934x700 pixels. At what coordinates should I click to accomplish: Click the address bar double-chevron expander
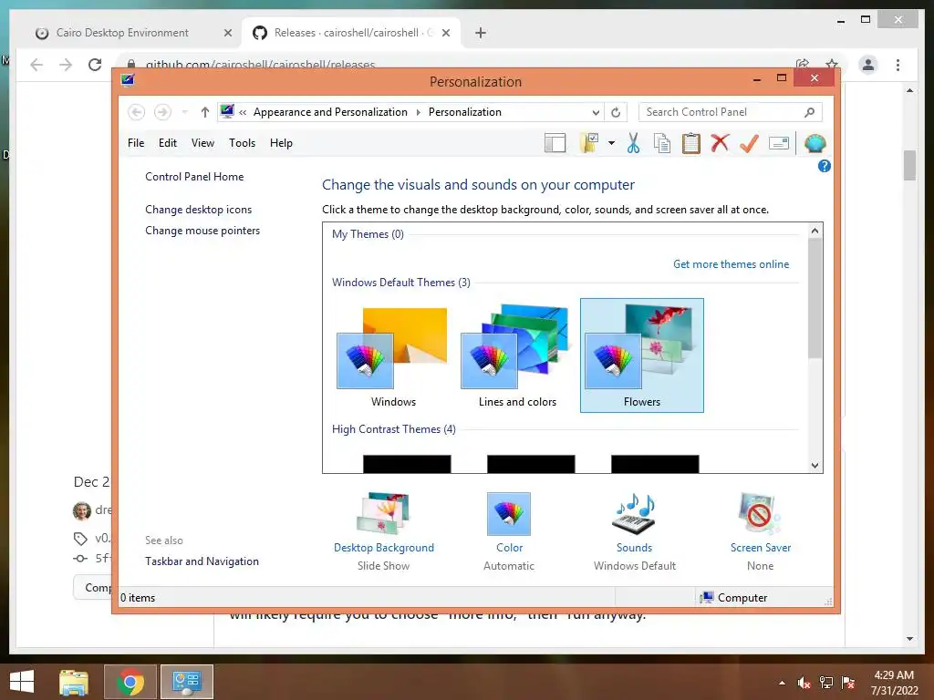click(x=243, y=112)
